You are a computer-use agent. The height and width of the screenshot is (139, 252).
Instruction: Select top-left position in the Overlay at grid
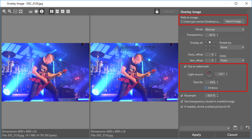[x=206, y=42]
